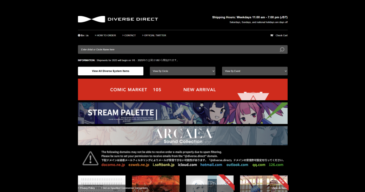Click the qq.com domain text
Screen dimensions: 365x192
coord(259,165)
